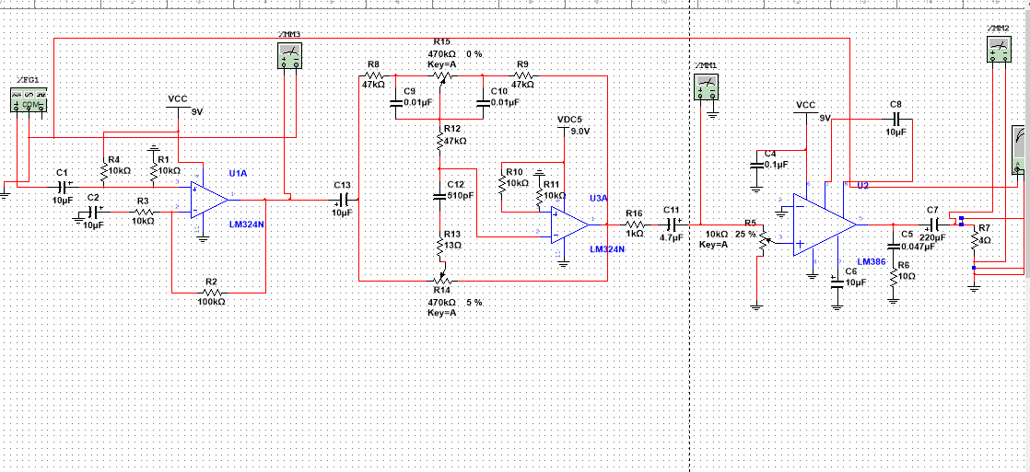This screenshot has height=472, width=1030.
Task: Click the VCC label above U2
Action: pyautogui.click(x=805, y=105)
